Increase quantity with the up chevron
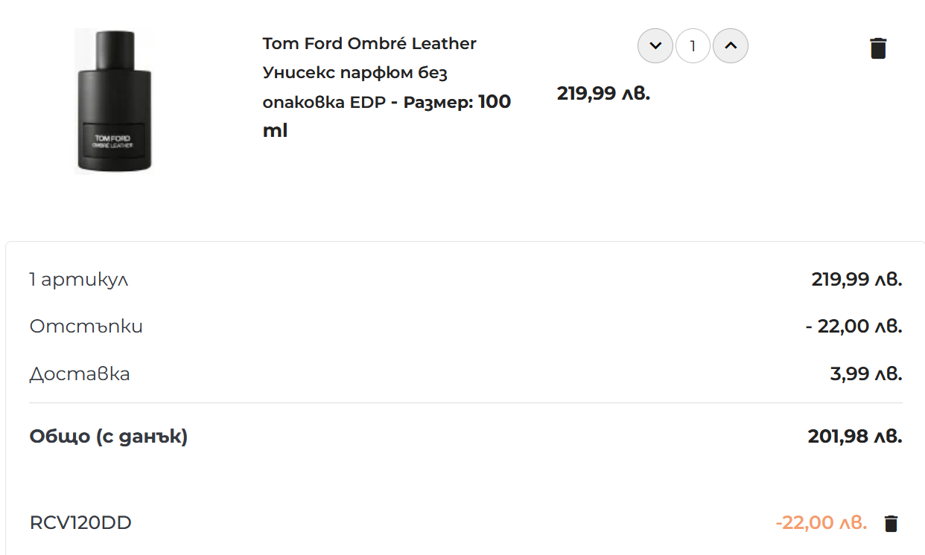This screenshot has width=925, height=555. pos(731,46)
